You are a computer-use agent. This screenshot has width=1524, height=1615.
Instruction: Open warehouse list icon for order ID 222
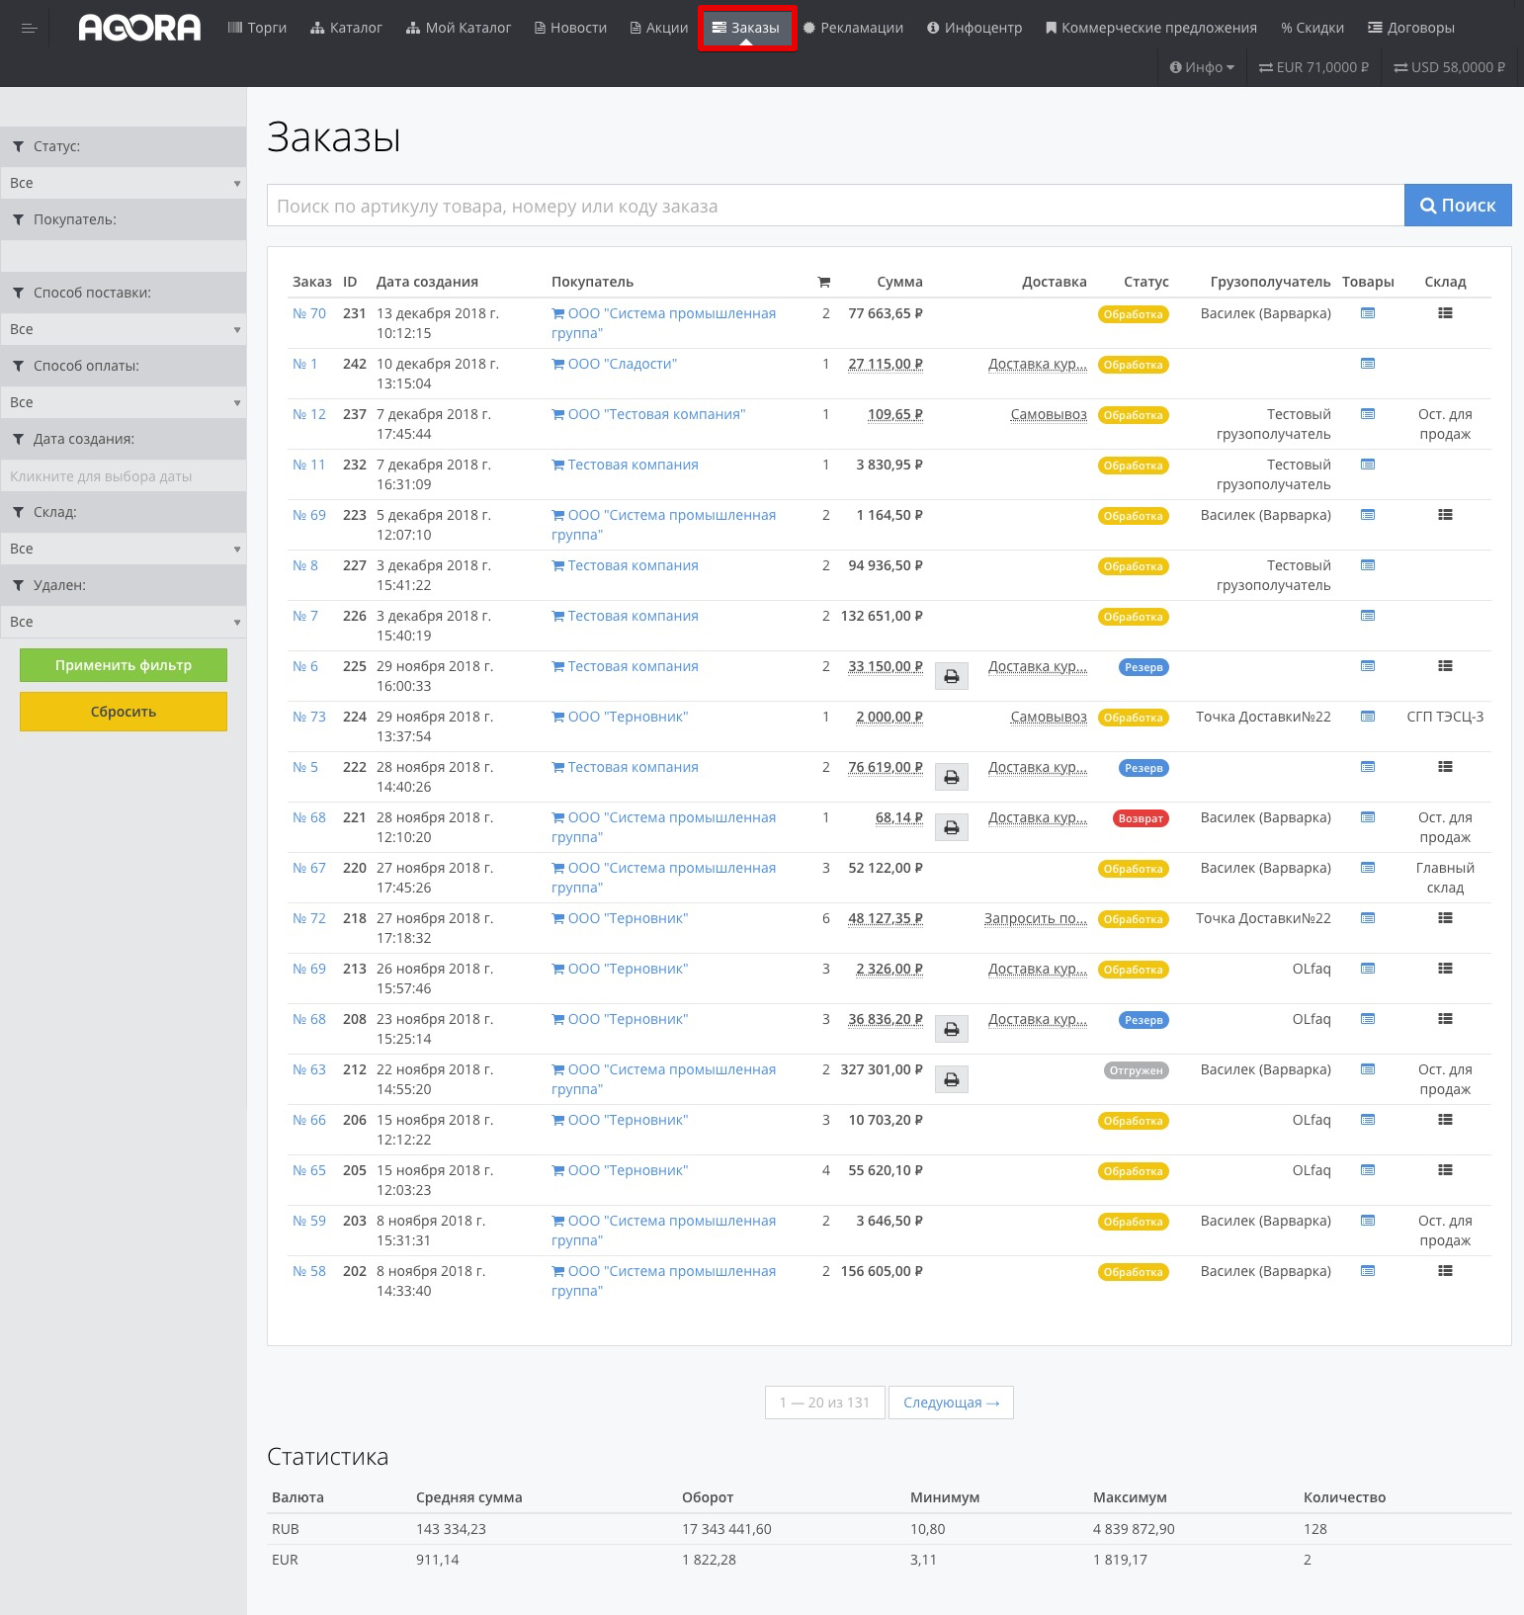1445,767
